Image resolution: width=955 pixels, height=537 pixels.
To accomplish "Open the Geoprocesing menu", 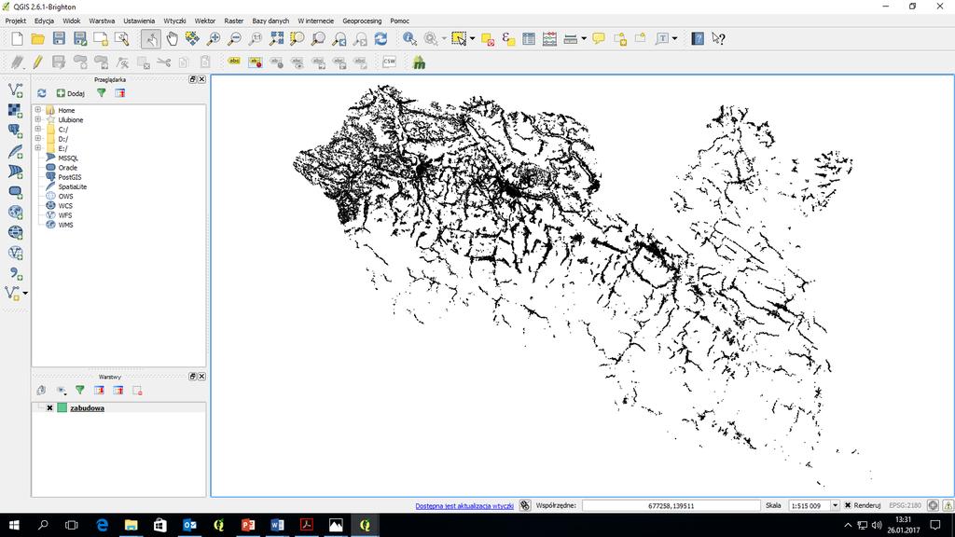I will tap(362, 21).
